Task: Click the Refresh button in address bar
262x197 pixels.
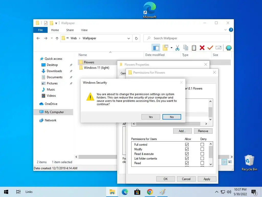Action: tap(136, 38)
